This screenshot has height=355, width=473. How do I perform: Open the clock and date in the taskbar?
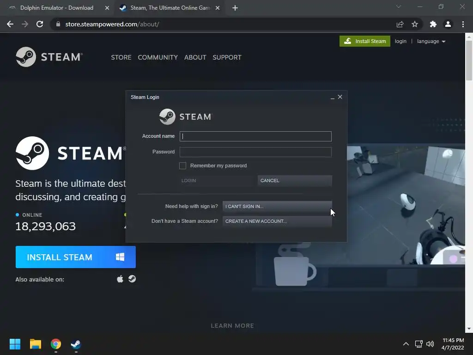[x=453, y=344]
